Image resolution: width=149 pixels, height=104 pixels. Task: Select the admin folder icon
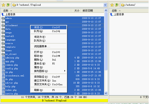point(3,18)
